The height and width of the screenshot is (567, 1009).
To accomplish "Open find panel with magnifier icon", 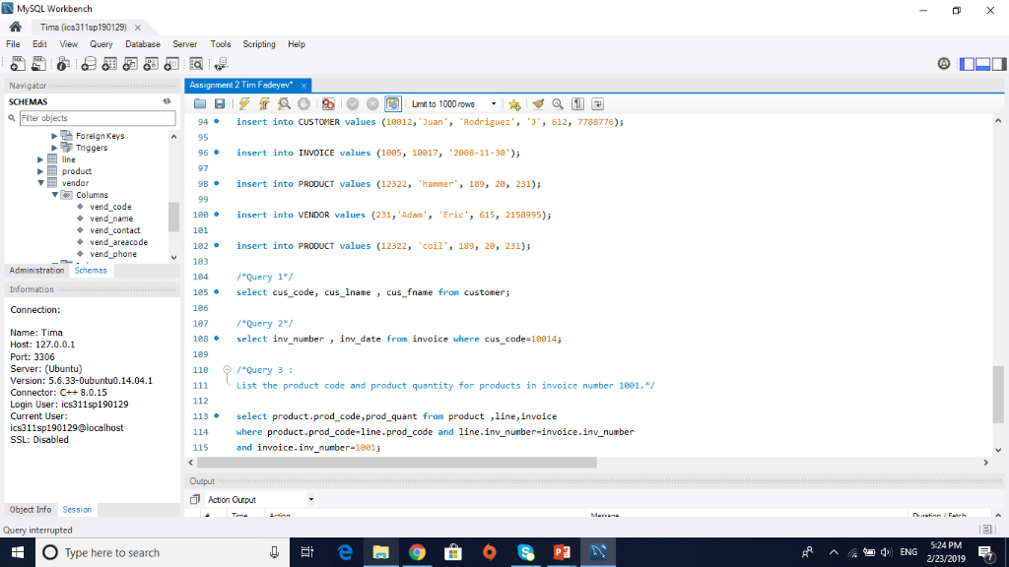I will pos(558,104).
